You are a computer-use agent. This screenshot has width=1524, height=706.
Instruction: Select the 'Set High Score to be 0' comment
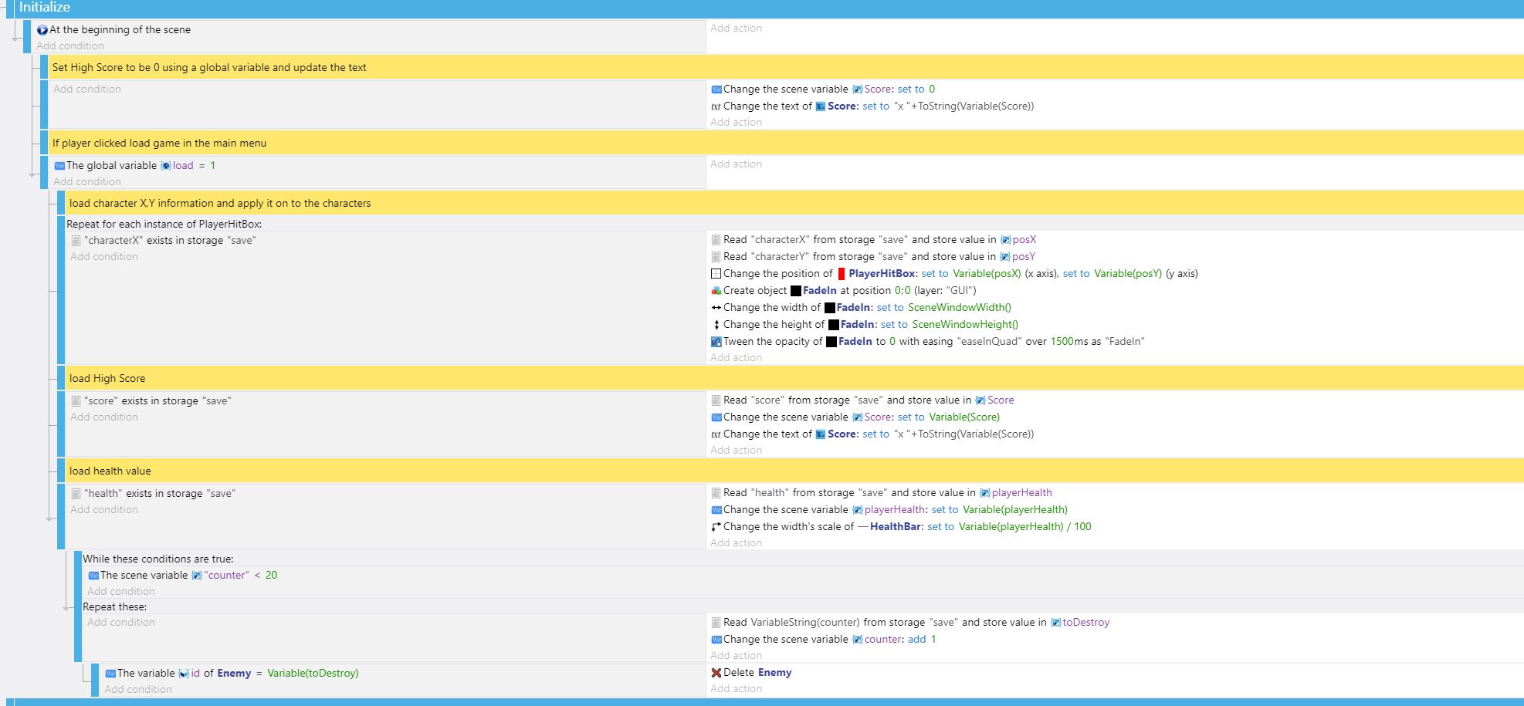[786, 67]
